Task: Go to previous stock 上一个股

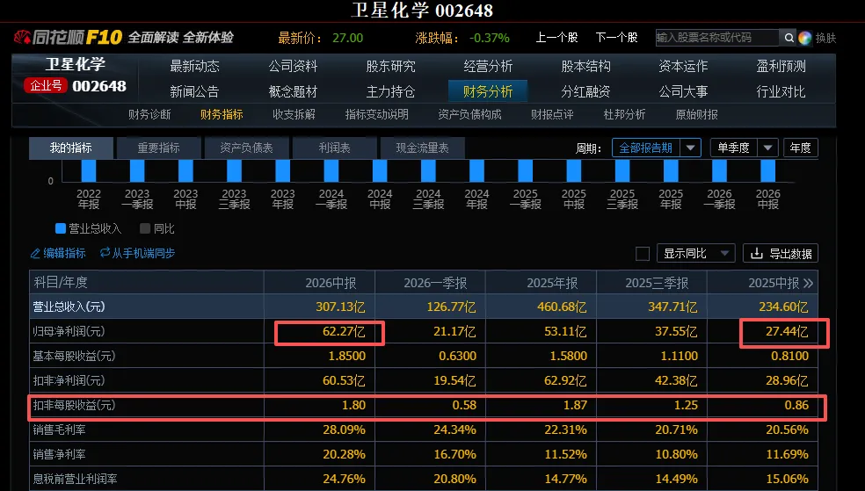Action: [x=556, y=38]
